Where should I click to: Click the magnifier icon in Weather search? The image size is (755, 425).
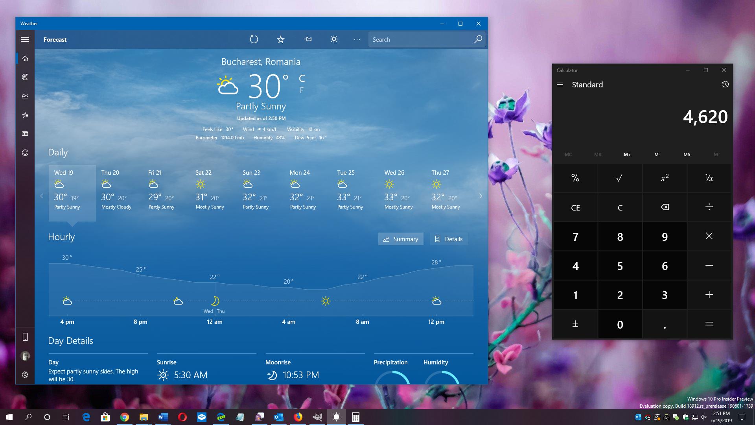(x=478, y=39)
